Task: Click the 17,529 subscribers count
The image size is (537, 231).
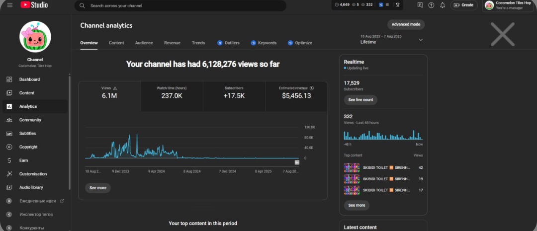Action: point(352,83)
